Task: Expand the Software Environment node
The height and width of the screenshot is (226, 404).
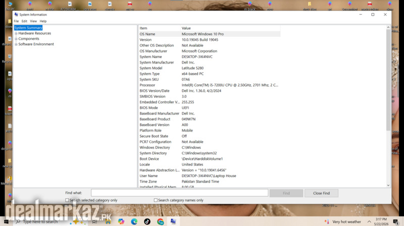Action: 16,44
